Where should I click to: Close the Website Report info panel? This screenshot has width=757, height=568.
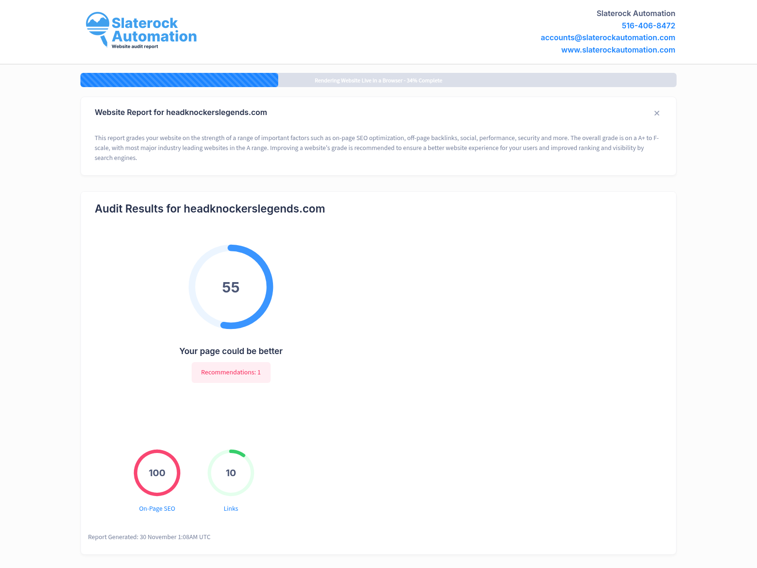point(657,113)
